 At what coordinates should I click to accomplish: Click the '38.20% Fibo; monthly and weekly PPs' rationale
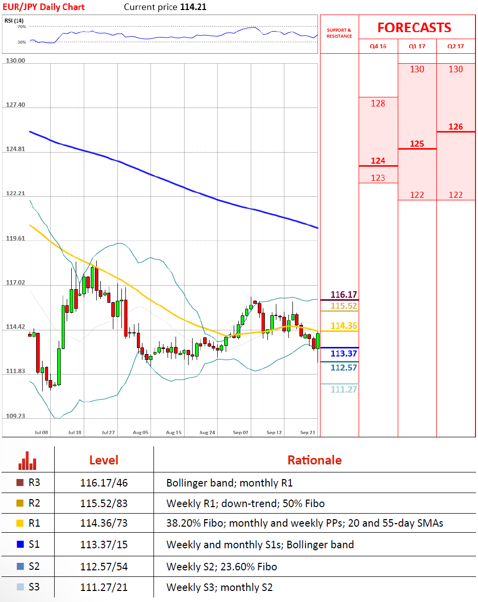[304, 523]
